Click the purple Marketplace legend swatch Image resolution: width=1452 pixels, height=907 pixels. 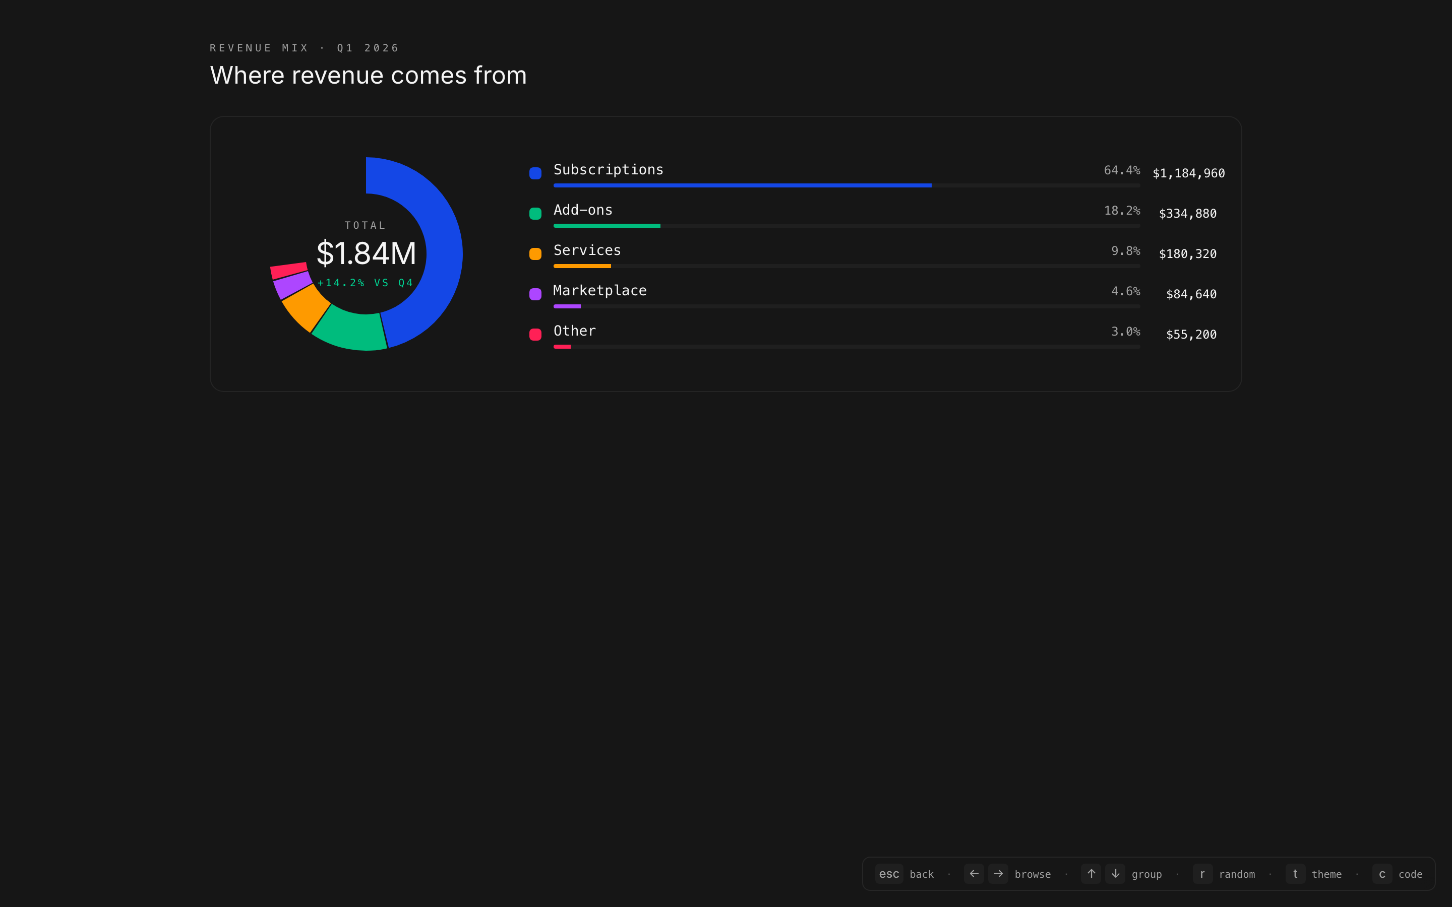point(535,294)
